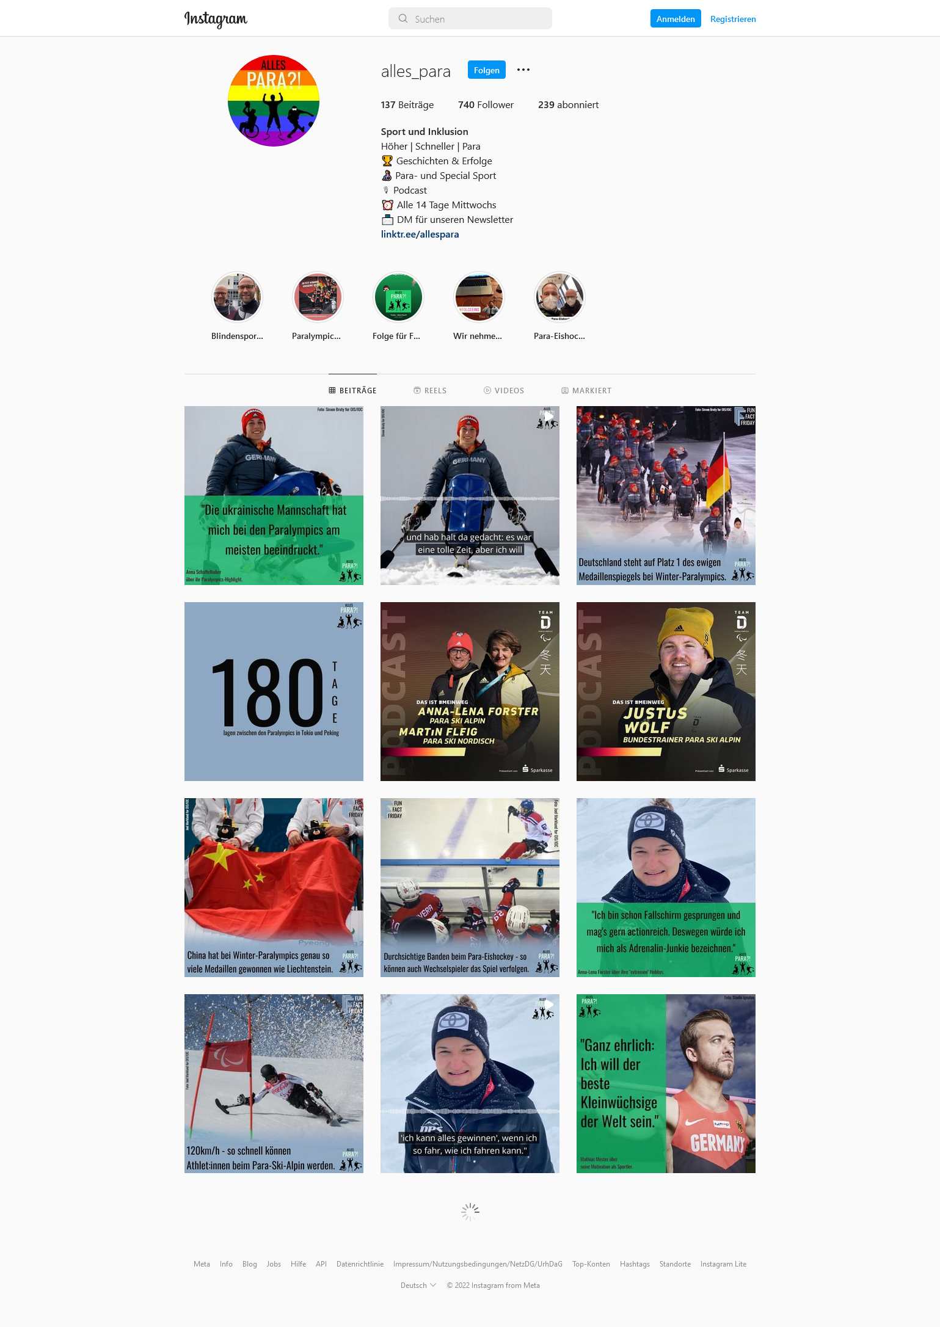Switch to the Videos tab
This screenshot has width=940, height=1327.
click(504, 390)
